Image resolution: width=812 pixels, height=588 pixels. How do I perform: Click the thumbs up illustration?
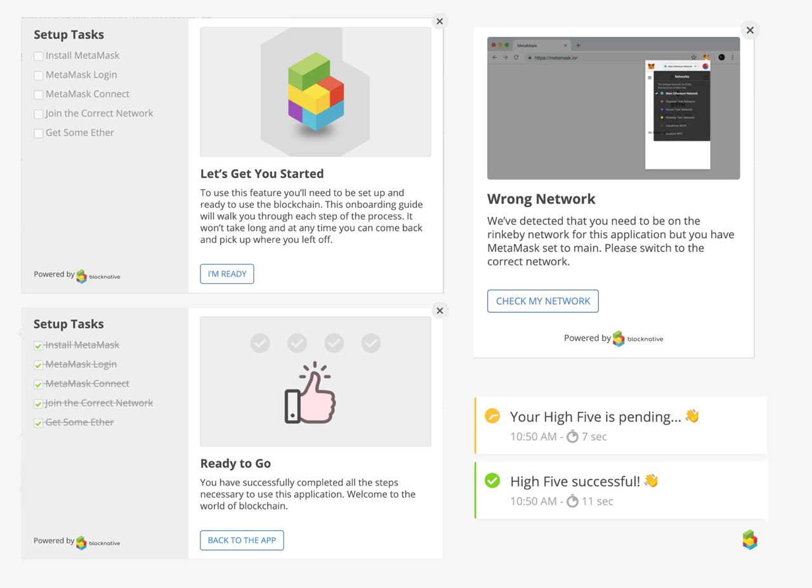coord(310,393)
